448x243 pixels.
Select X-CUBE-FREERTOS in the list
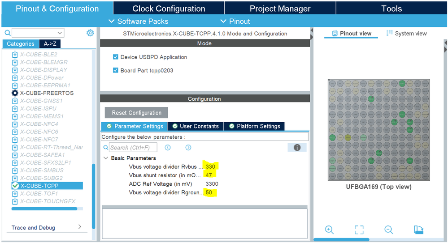point(47,93)
